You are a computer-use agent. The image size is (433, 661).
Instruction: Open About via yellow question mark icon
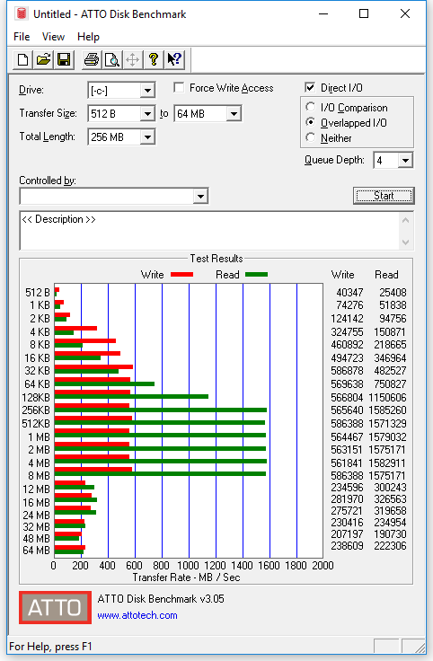(x=153, y=60)
